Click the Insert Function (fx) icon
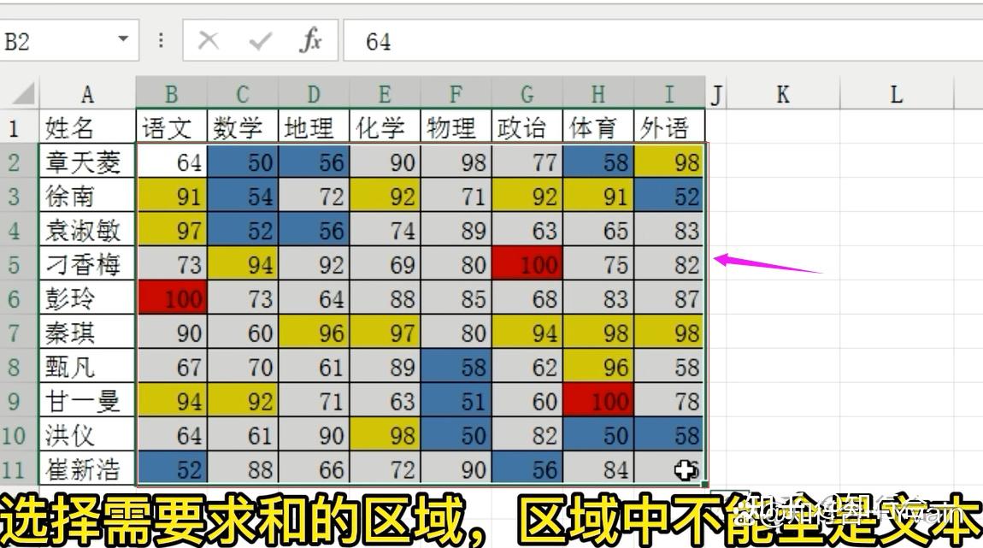Image resolution: width=983 pixels, height=548 pixels. click(311, 40)
